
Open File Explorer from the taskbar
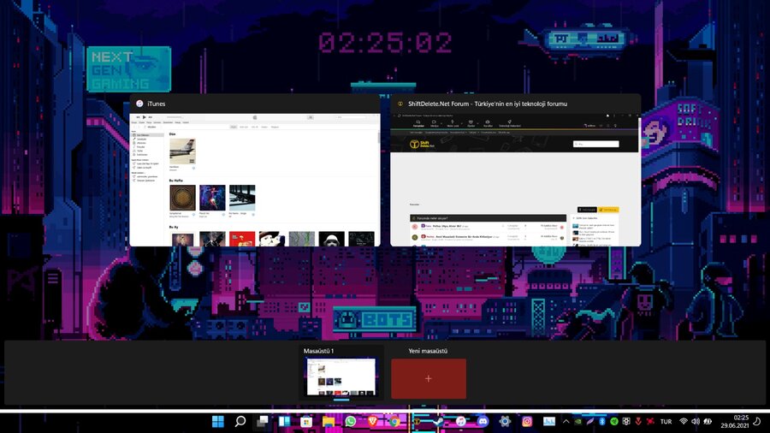329,421
